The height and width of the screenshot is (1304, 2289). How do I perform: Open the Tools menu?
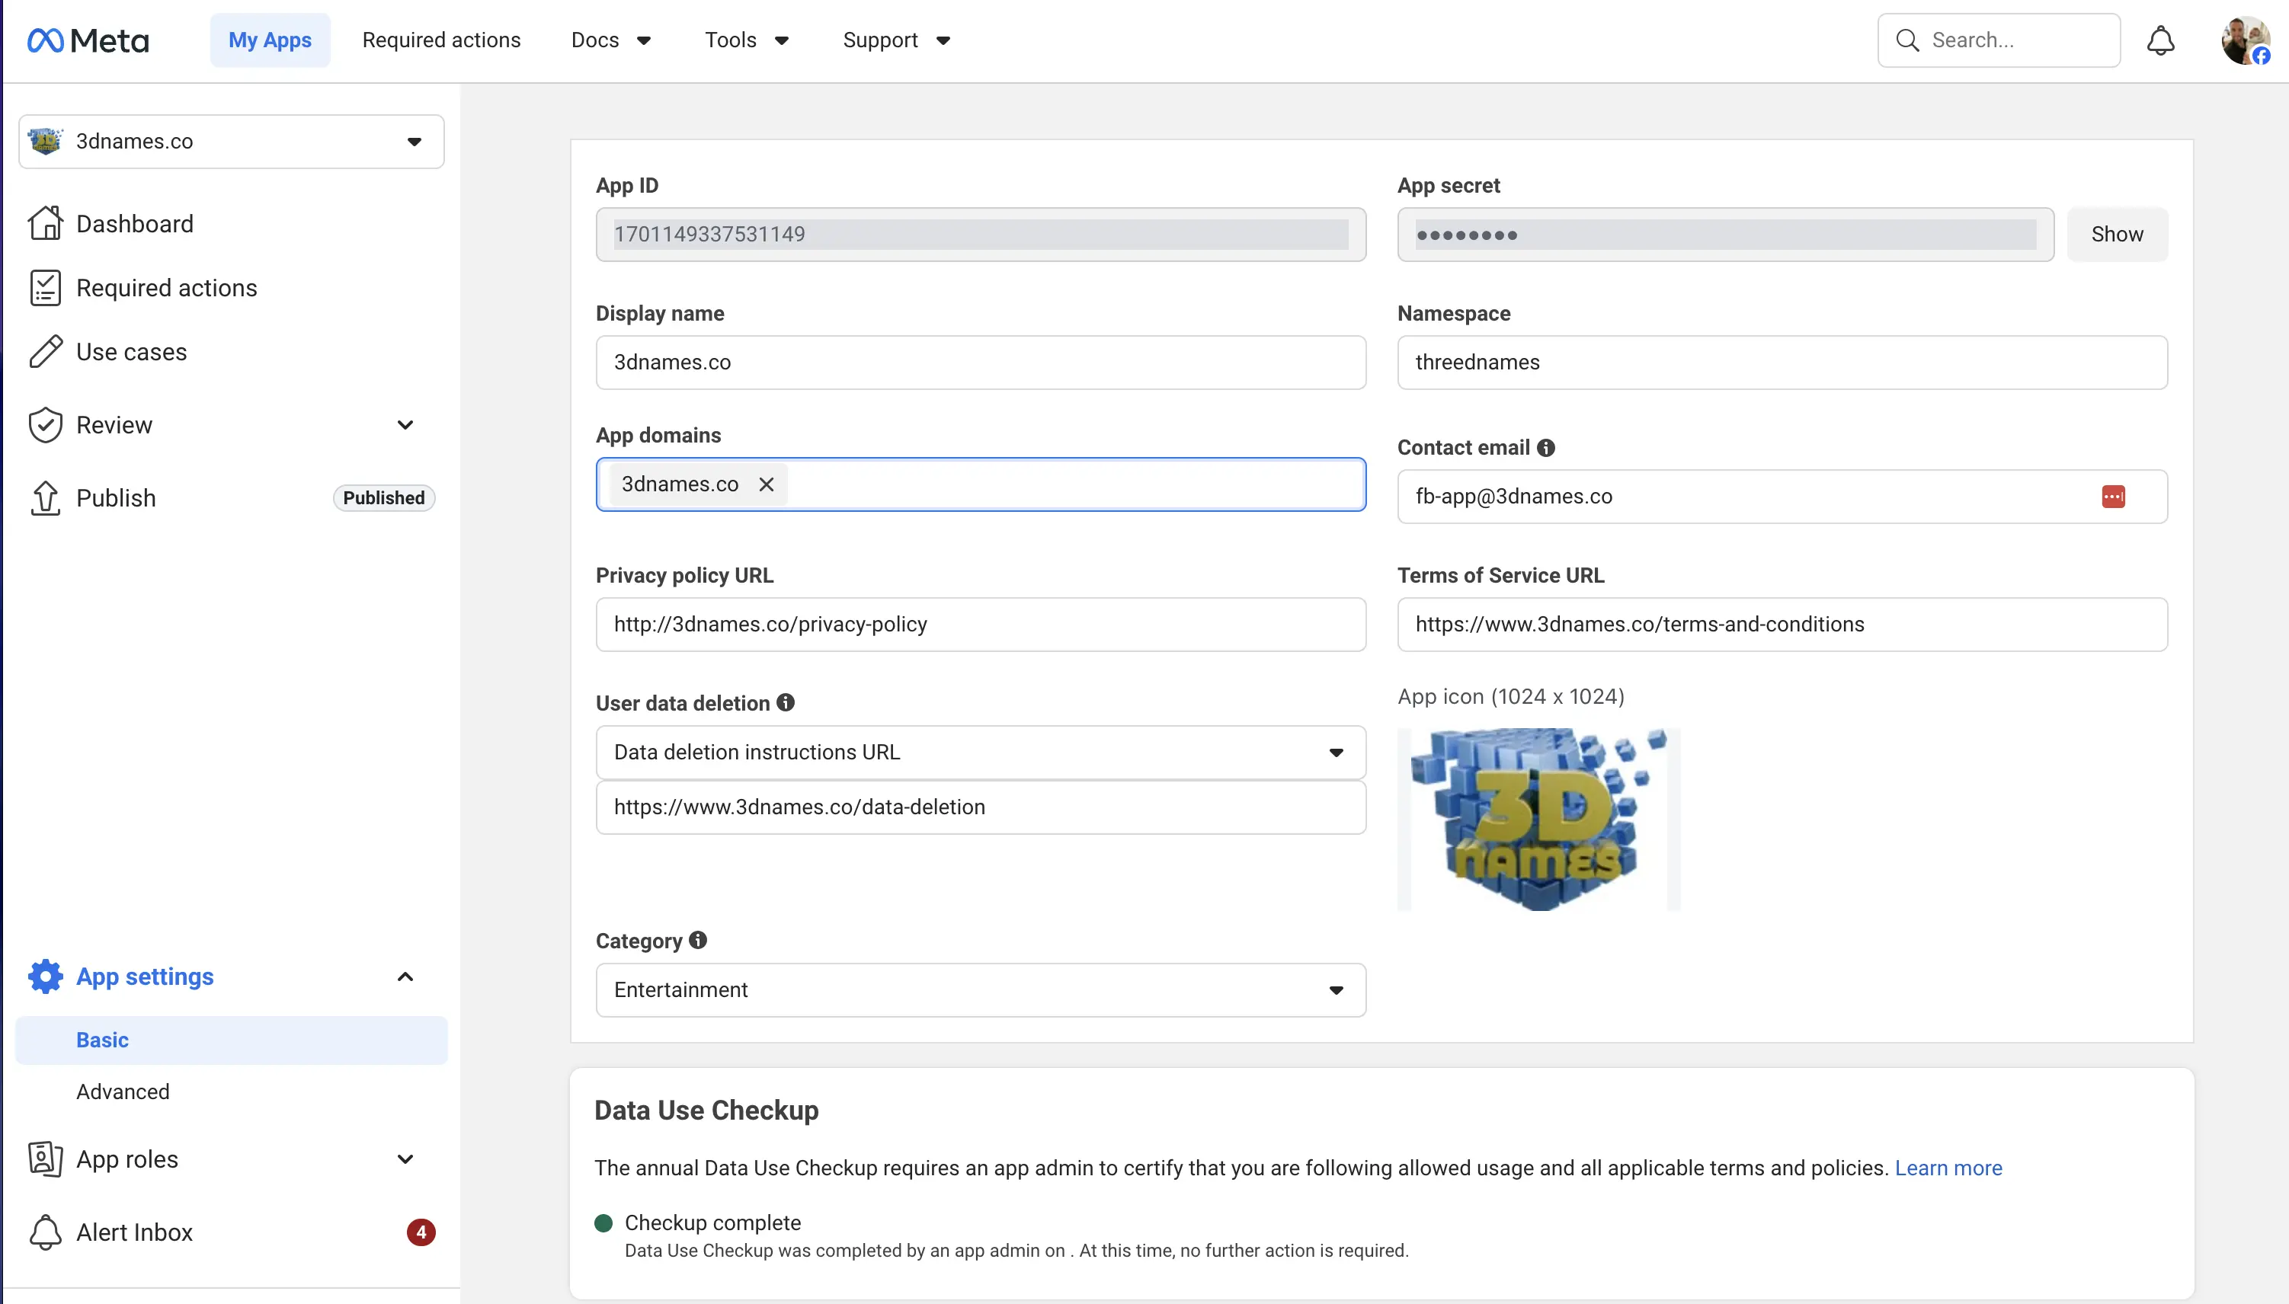746,40
